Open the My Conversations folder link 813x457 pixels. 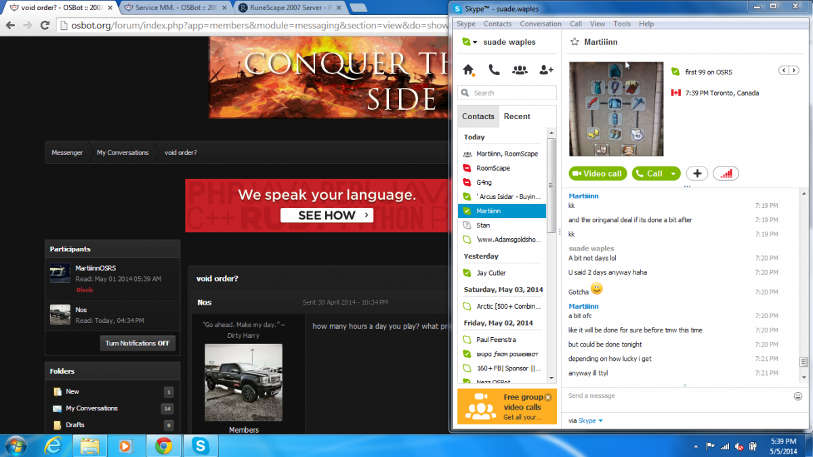pos(91,408)
